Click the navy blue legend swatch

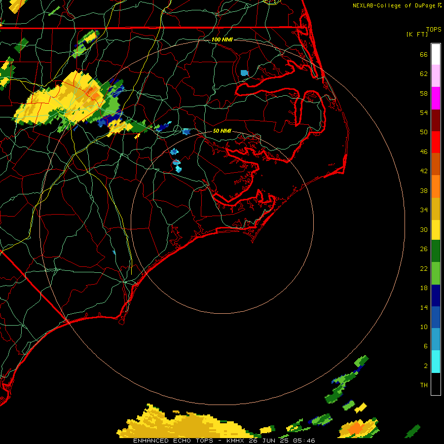(436, 296)
